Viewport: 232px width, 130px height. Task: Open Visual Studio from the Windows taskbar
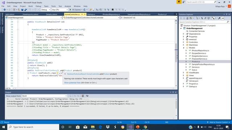[130, 127]
